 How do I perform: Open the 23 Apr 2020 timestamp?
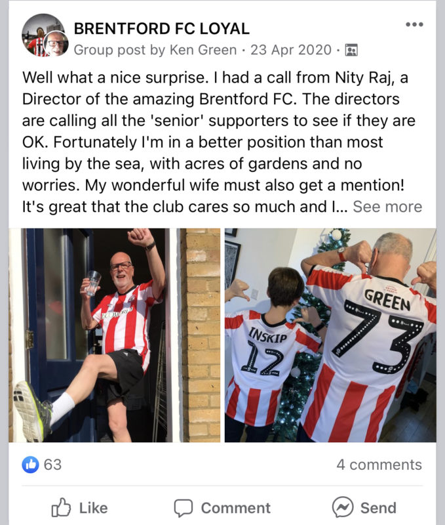291,50
